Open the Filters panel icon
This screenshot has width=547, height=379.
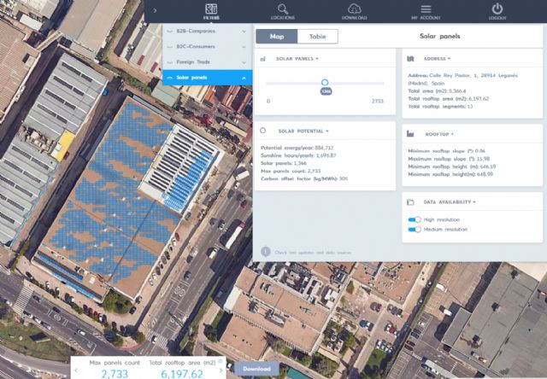pyautogui.click(x=211, y=9)
